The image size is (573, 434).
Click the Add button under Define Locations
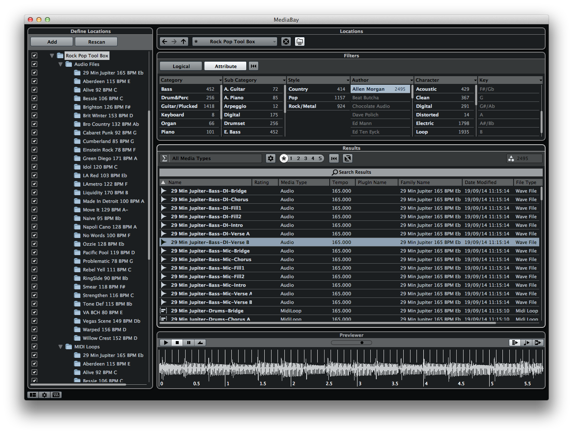click(51, 42)
